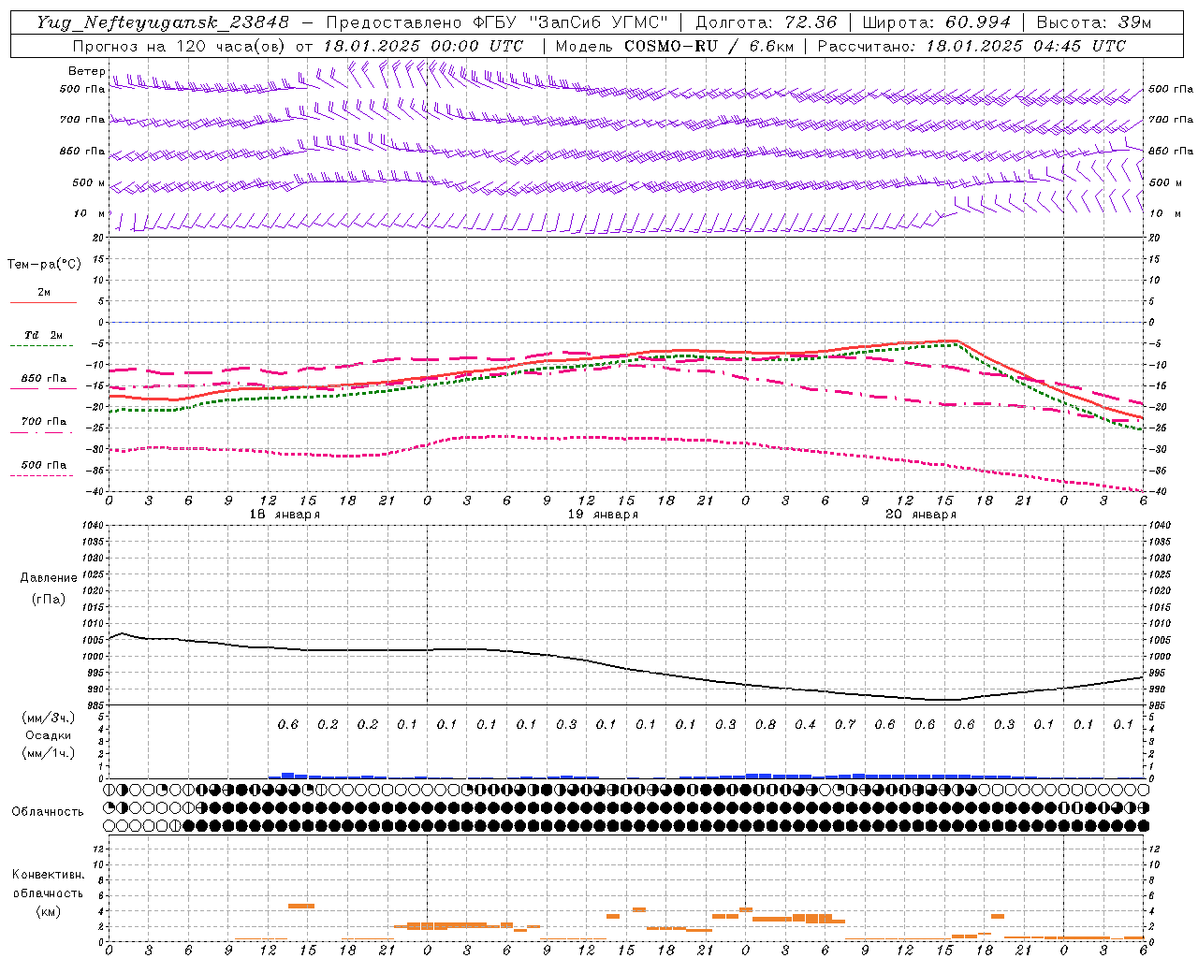Click the 18 января date label

tap(285, 515)
